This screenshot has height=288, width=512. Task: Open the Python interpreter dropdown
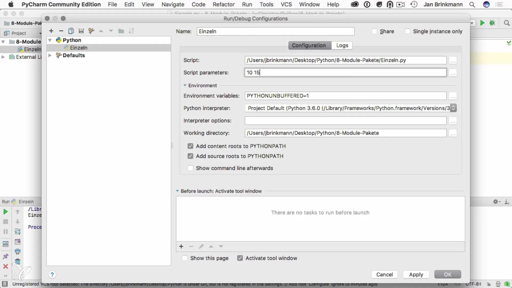point(453,108)
